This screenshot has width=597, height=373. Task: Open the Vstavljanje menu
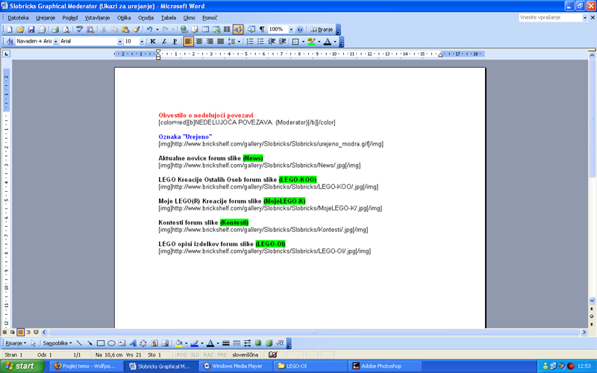point(97,17)
